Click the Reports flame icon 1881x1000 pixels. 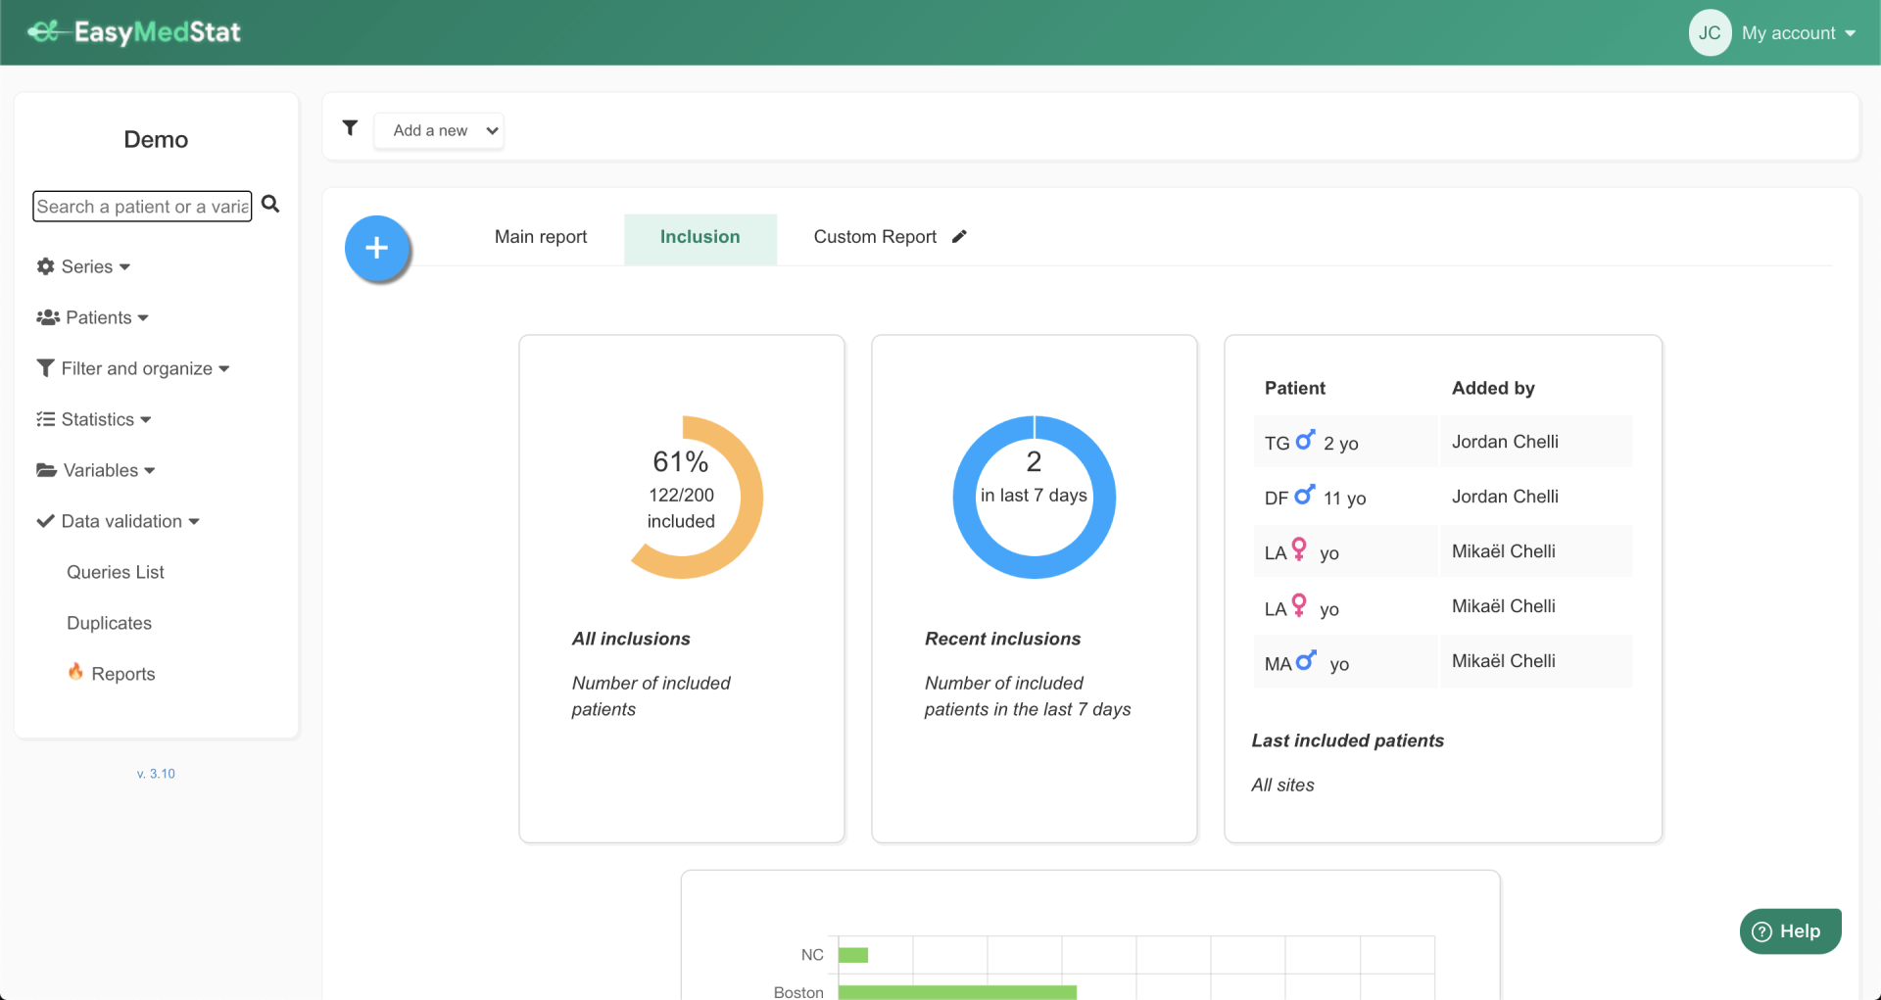point(75,671)
